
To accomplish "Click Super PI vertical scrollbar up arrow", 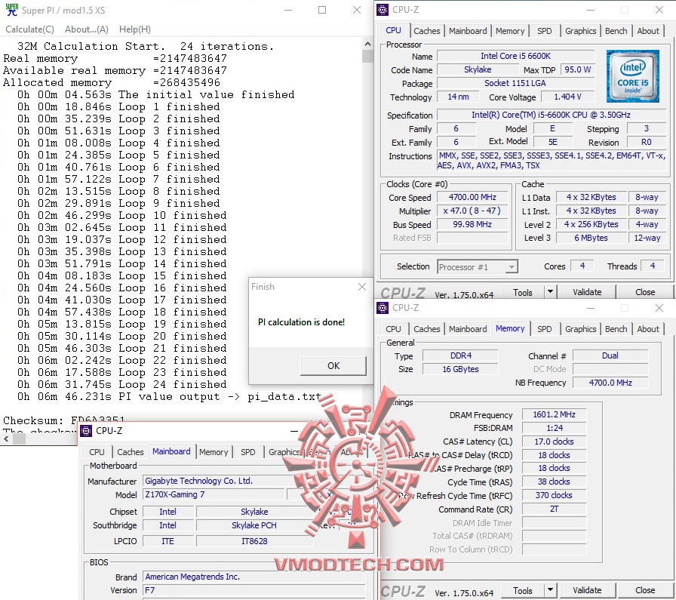I will pos(367,44).
